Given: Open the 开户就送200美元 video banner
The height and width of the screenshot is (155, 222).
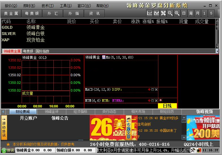Looking at the screenshot, I should [203, 128].
